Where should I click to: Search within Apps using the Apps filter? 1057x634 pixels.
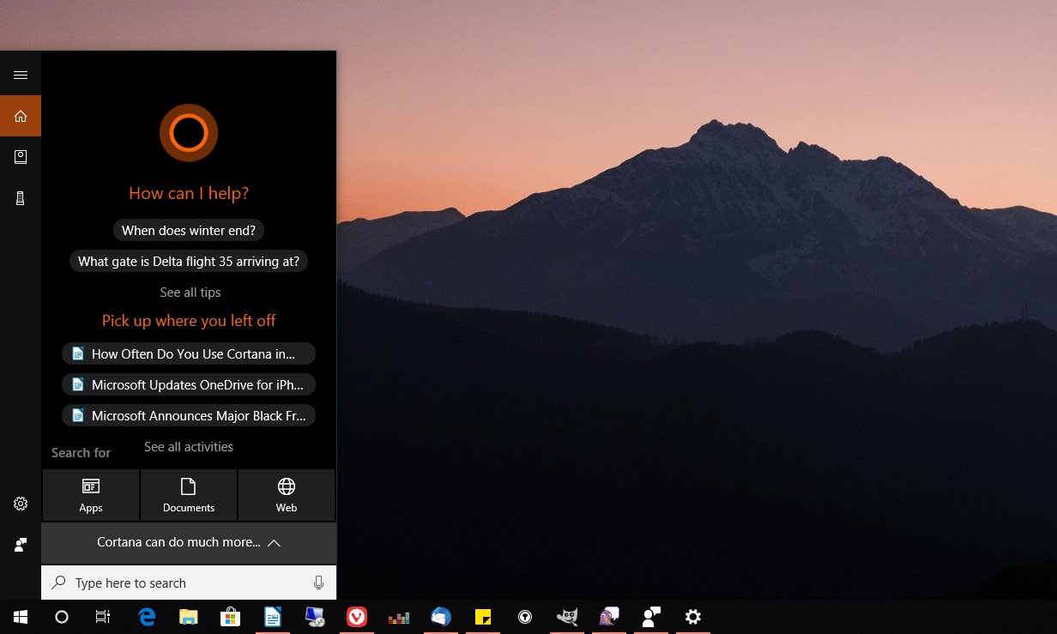tap(90, 495)
